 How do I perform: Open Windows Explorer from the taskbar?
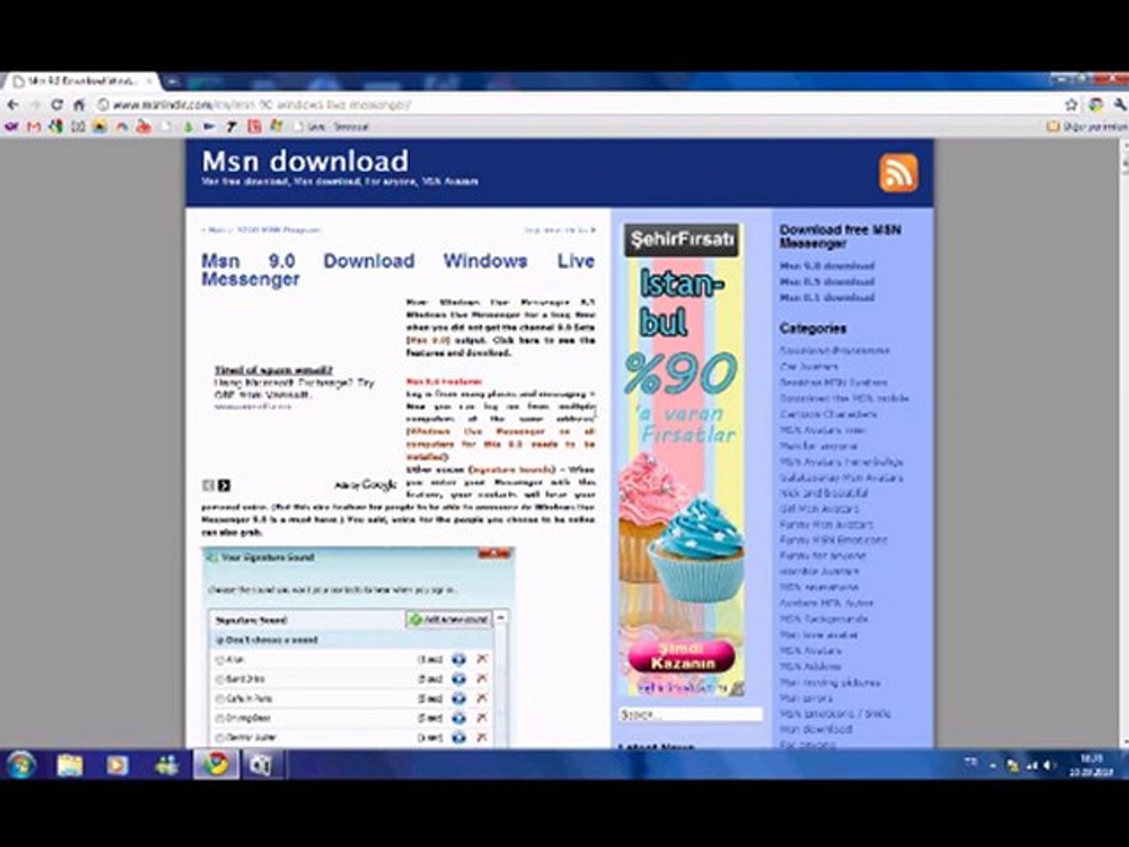(x=69, y=765)
